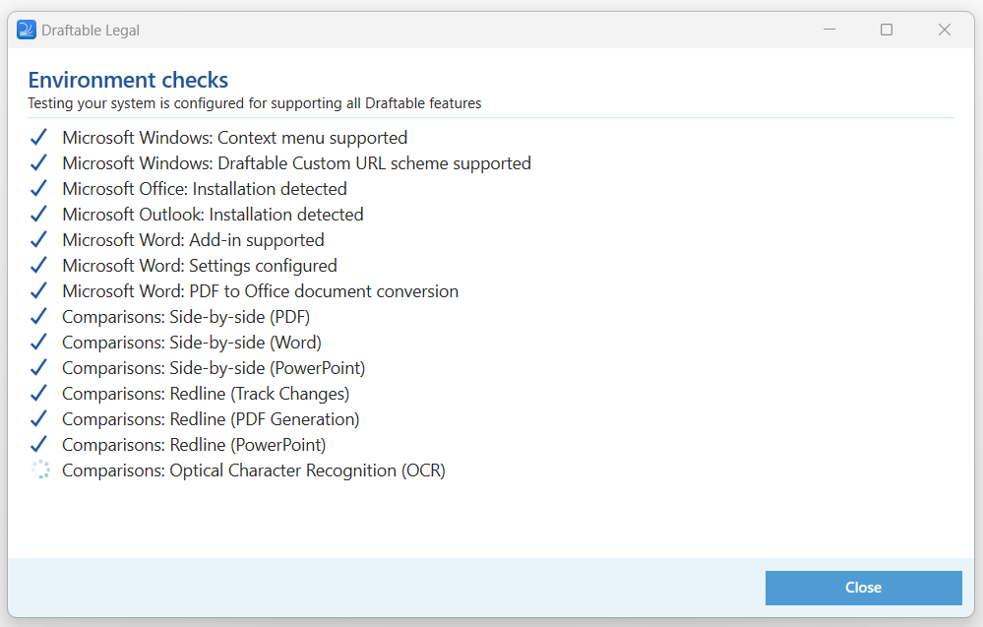The height and width of the screenshot is (627, 983).
Task: Click the checkmark beside Microsoft Office Installation detected
Action: 38,188
